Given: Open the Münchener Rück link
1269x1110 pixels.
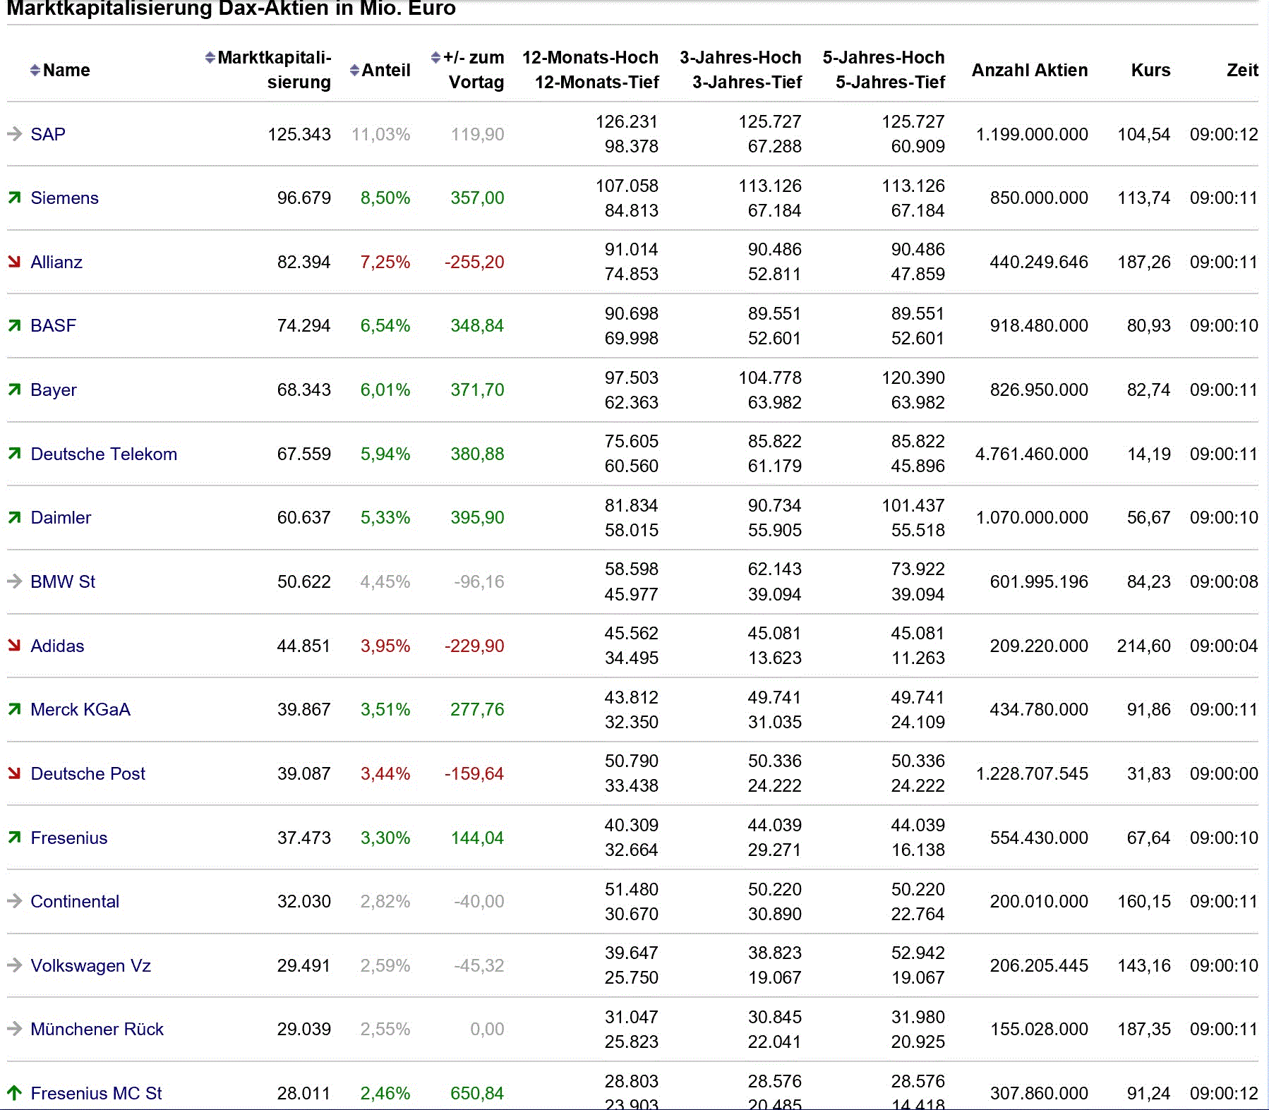Looking at the screenshot, I should 97,1029.
